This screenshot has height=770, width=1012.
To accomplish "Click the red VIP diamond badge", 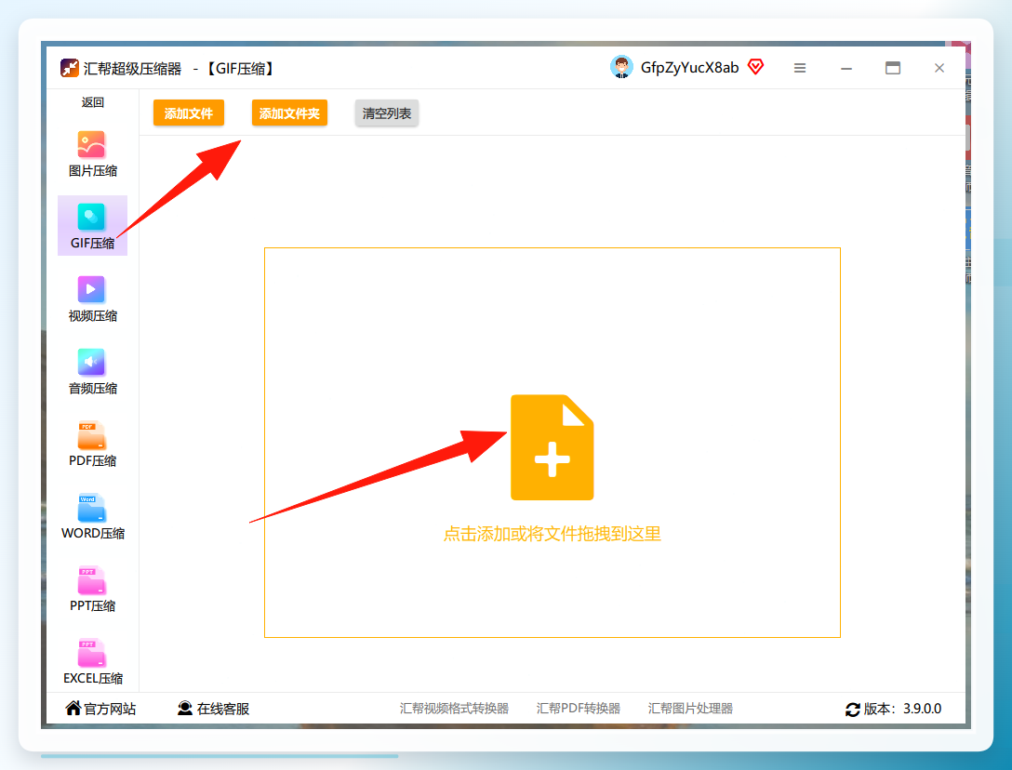I will [755, 66].
